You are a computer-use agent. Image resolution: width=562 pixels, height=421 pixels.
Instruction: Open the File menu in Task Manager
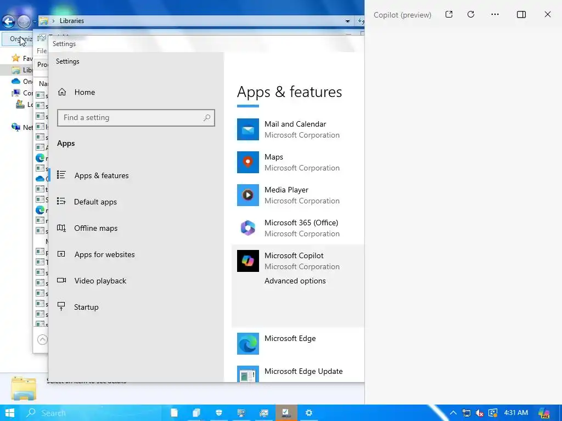coord(42,51)
